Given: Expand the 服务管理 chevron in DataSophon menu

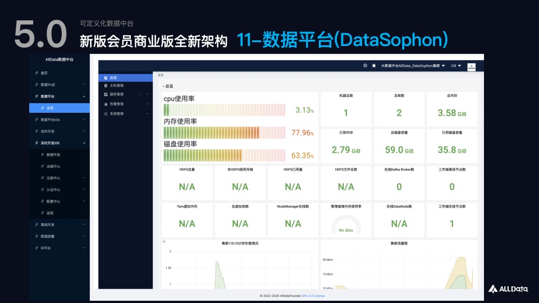Looking at the screenshot, I should pos(147,94).
